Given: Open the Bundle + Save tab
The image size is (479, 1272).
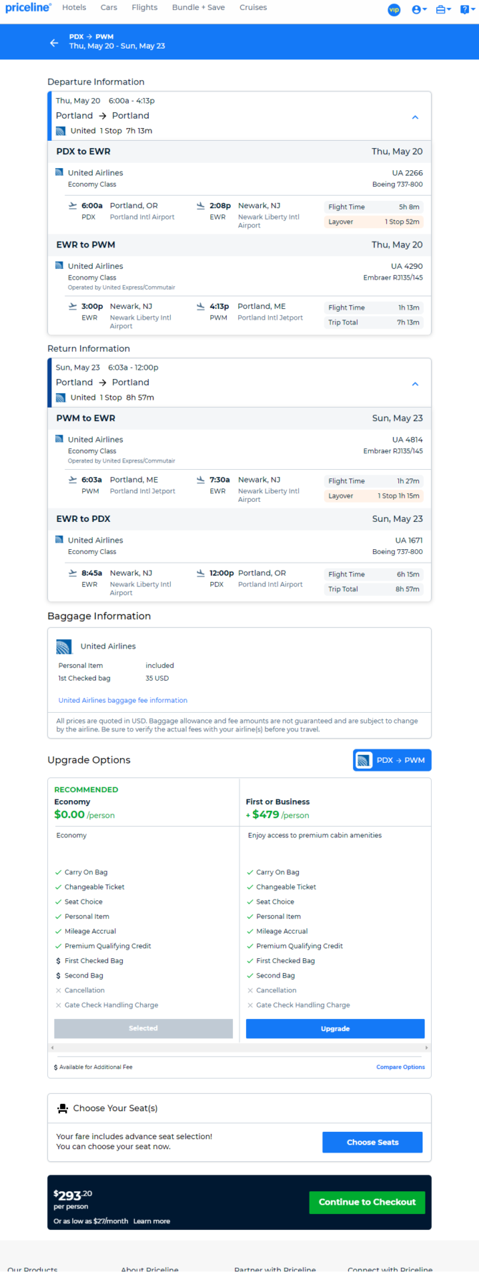Looking at the screenshot, I should (x=199, y=7).
